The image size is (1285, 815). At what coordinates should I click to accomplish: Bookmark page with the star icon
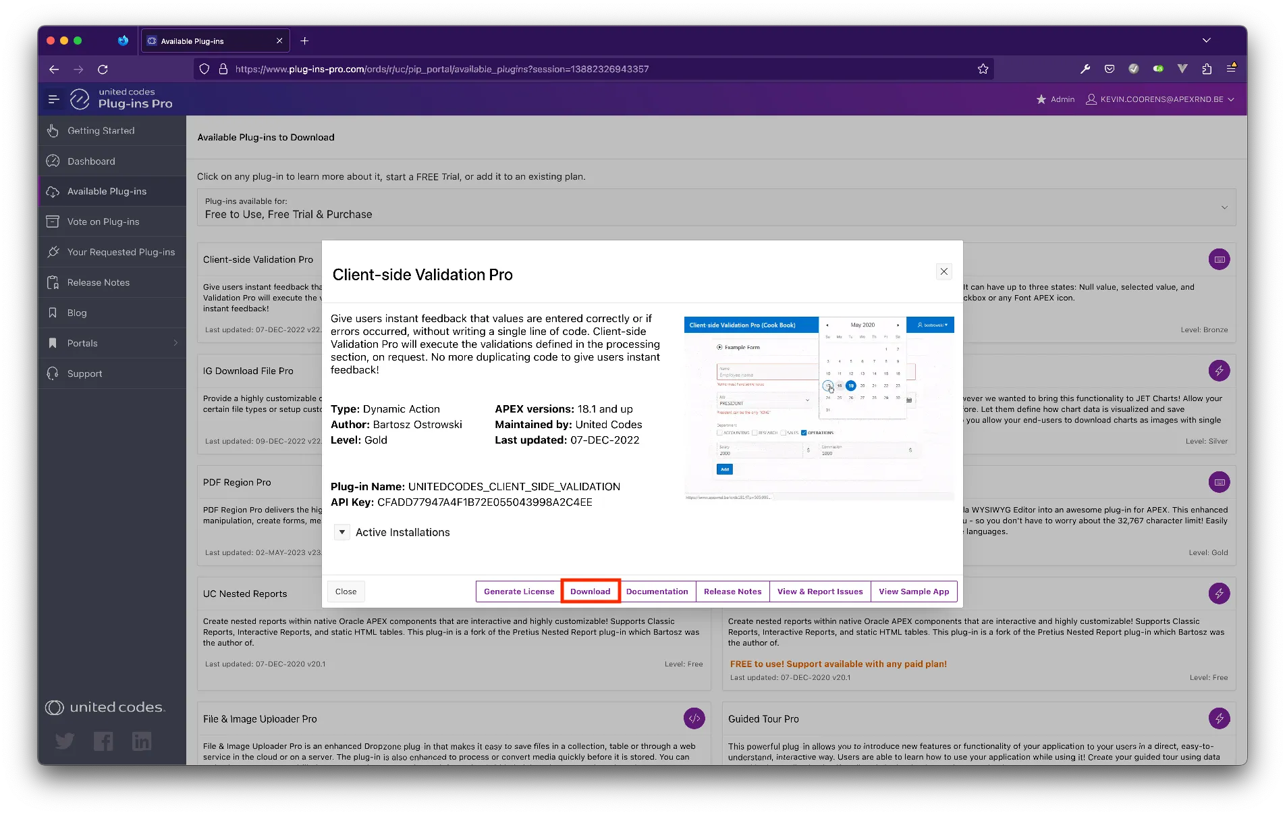(983, 69)
